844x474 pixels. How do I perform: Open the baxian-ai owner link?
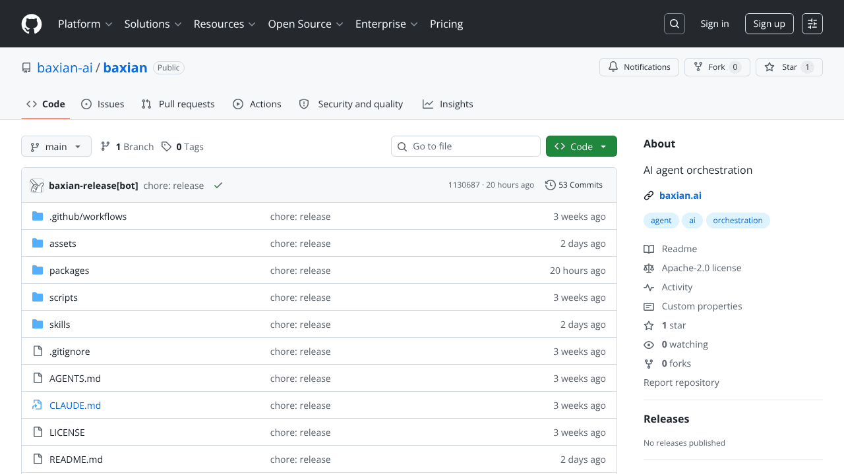[65, 67]
